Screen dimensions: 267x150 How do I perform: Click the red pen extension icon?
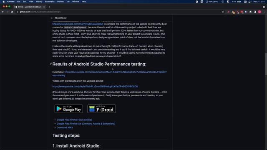228,12
